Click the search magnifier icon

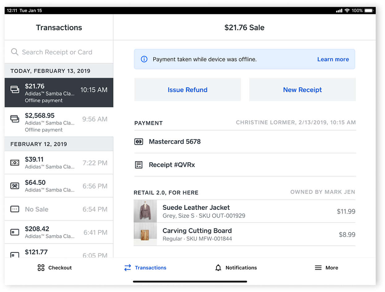click(15, 52)
